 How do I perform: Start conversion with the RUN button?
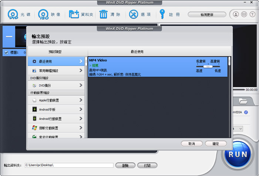(x=237, y=155)
